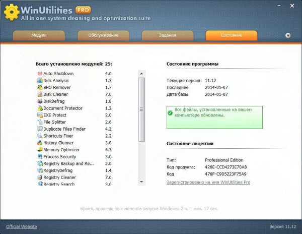
Task: Click the Disk Cleaner module icon
Action: point(40,94)
